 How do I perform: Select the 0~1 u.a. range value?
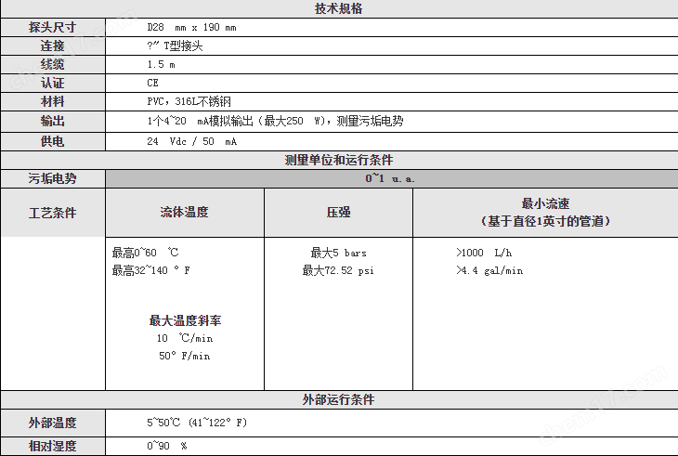coord(389,178)
